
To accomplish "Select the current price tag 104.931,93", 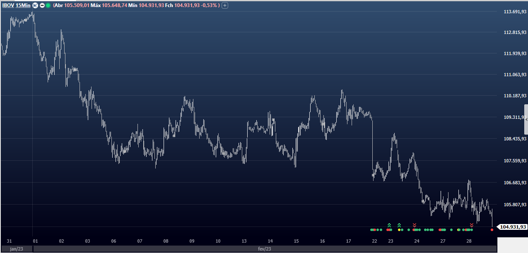I will coord(512,227).
